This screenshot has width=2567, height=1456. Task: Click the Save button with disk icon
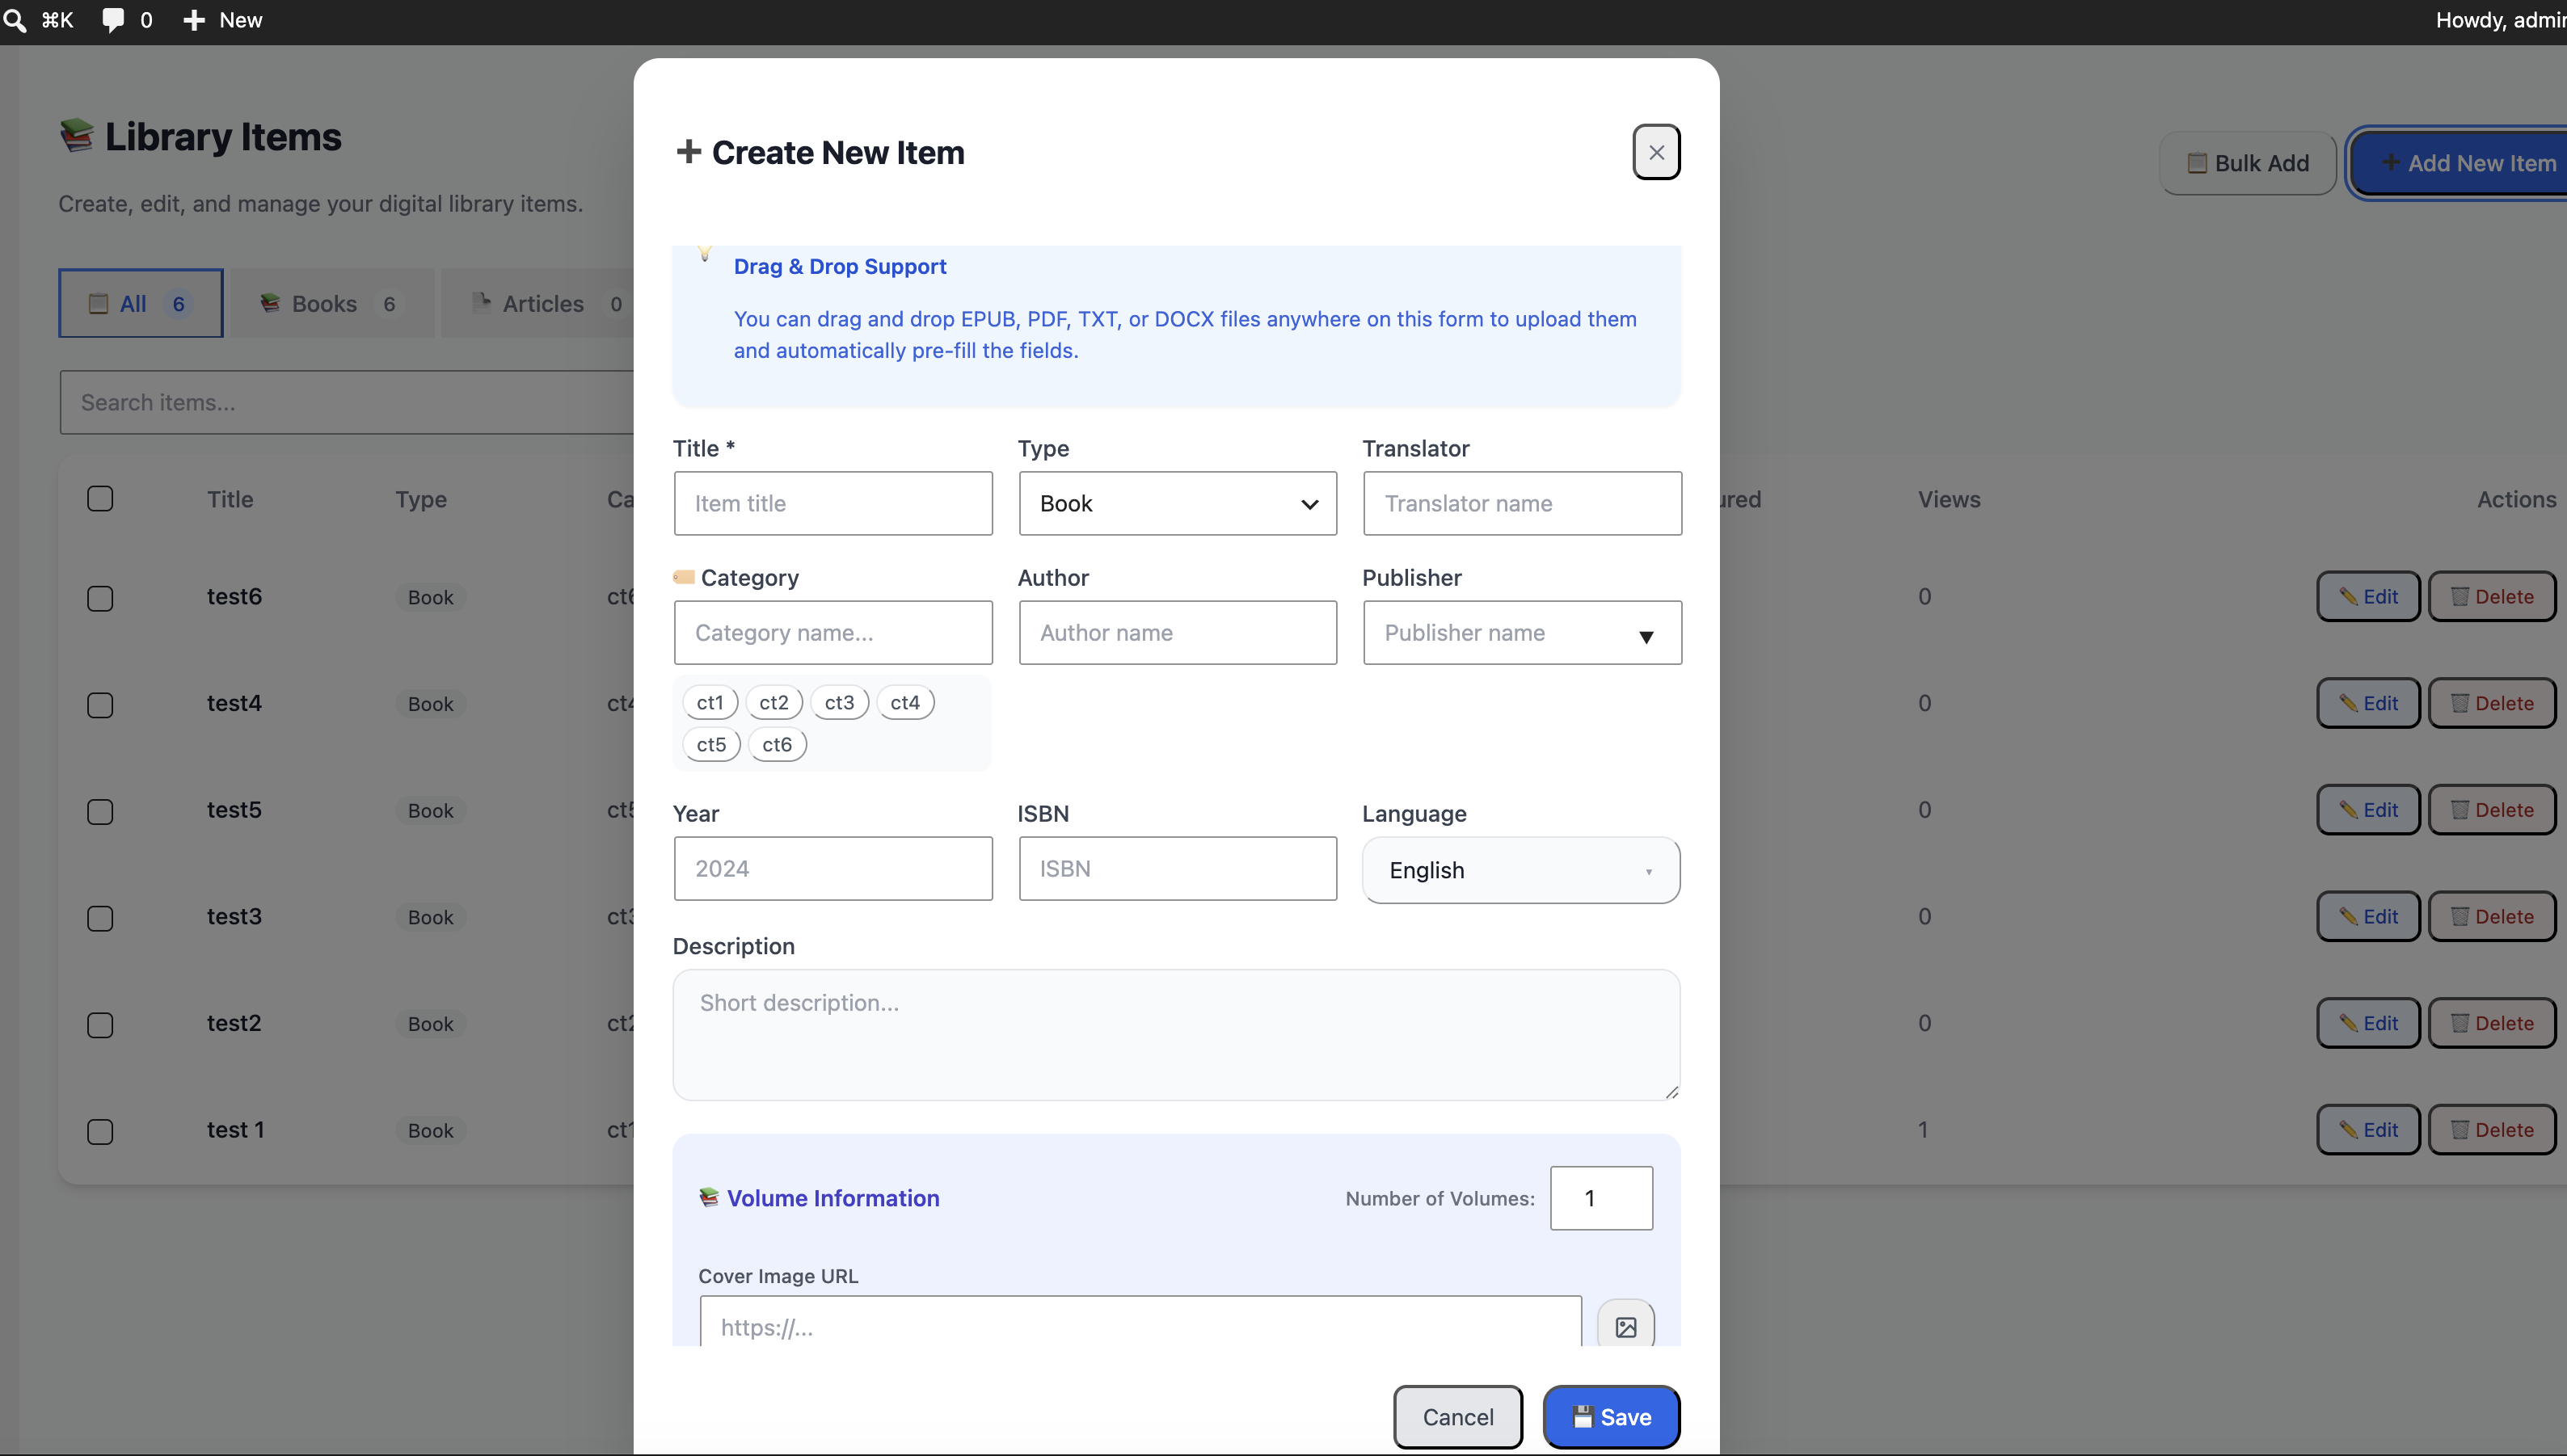coord(1611,1417)
